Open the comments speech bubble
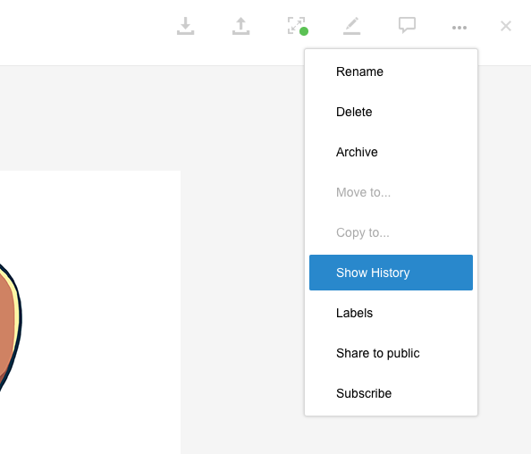The image size is (531, 454). coord(407,25)
